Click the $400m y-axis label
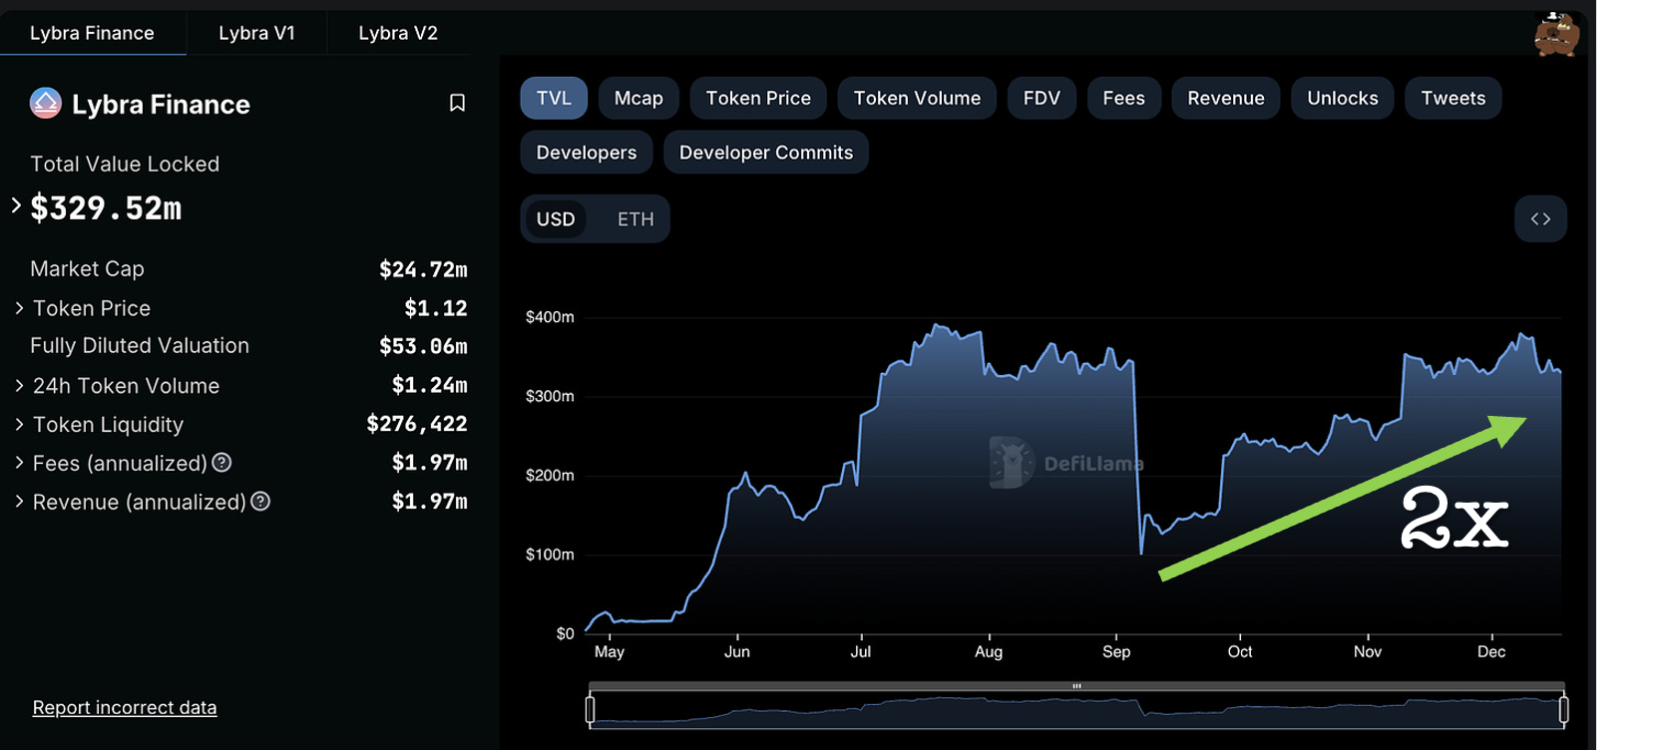This screenshot has height=750, width=1672. [550, 317]
